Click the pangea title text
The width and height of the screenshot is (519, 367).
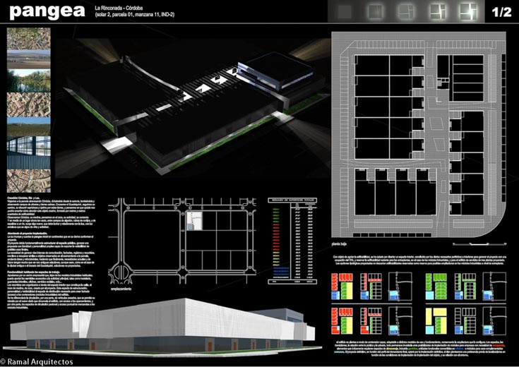(48, 11)
